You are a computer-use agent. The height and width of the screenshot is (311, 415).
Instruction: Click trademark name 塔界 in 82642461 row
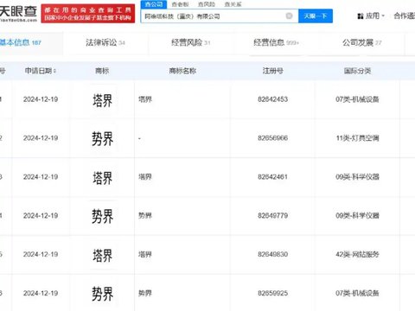pos(145,177)
